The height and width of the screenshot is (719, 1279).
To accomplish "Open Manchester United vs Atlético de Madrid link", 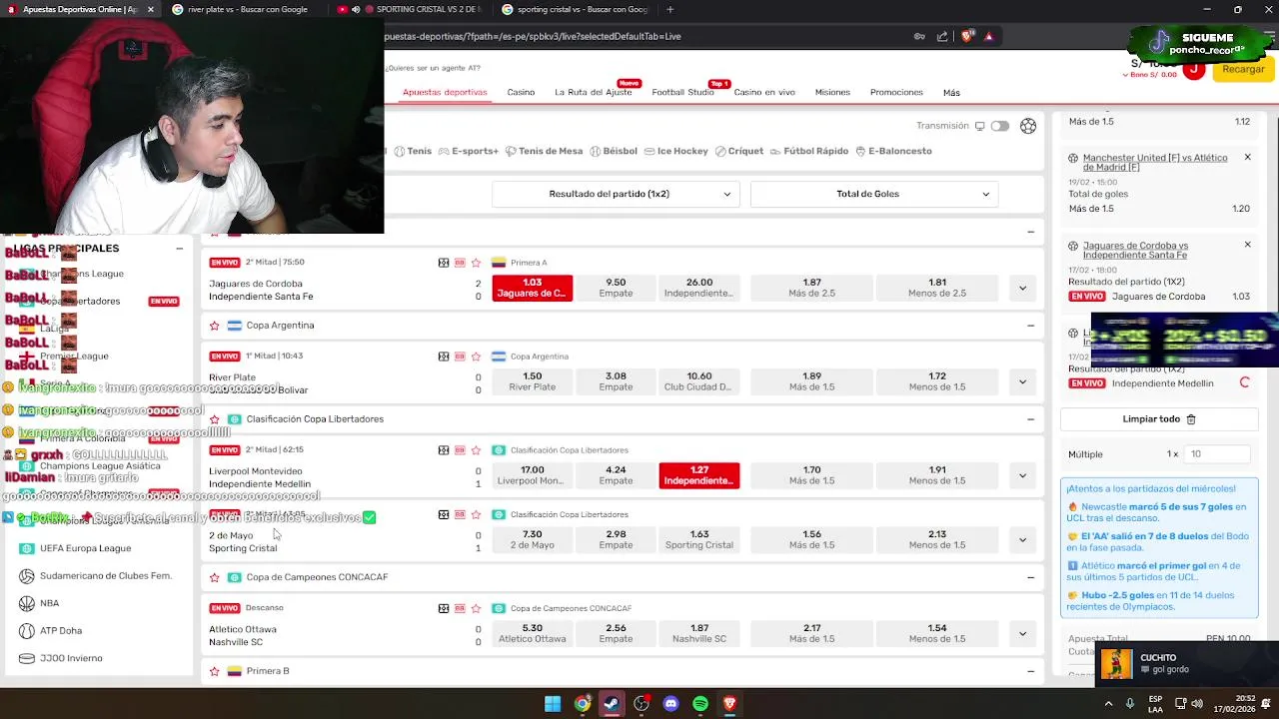I will coord(1155,162).
